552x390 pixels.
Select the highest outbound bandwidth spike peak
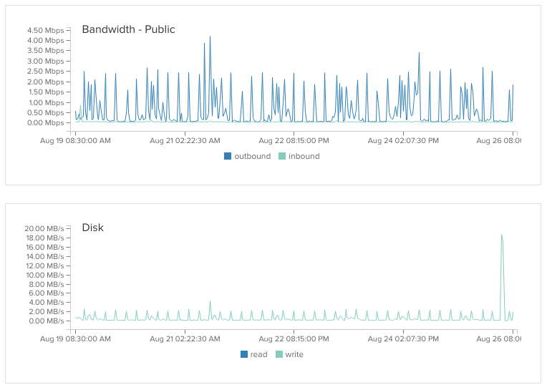click(x=210, y=36)
